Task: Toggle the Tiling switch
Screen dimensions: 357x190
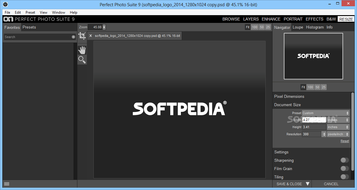Action: click(x=345, y=177)
